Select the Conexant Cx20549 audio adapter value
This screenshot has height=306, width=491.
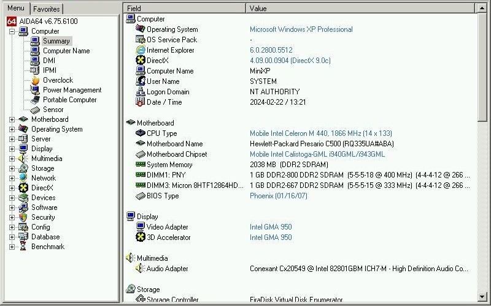pyautogui.click(x=359, y=269)
